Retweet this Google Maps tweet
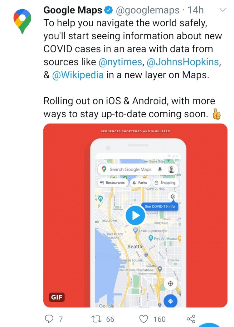This screenshot has width=234, height=327. coord(96,319)
